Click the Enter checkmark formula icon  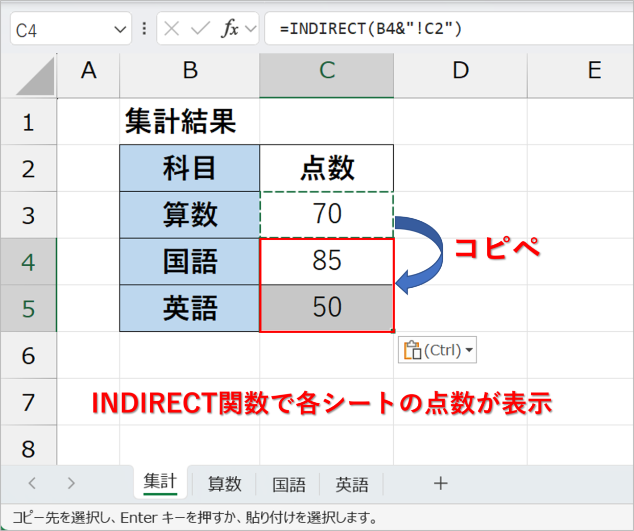pyautogui.click(x=200, y=29)
